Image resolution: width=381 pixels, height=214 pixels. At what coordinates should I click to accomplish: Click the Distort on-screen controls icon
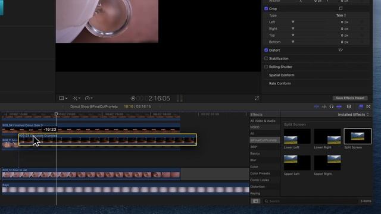coord(341,50)
